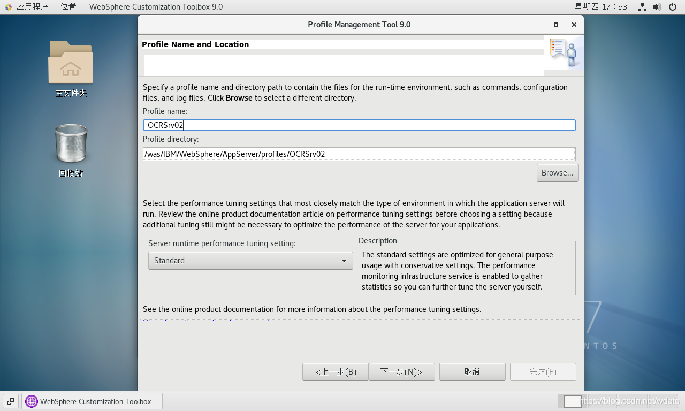
Task: Click the disabled Finish button (完成)
Action: coord(543,372)
